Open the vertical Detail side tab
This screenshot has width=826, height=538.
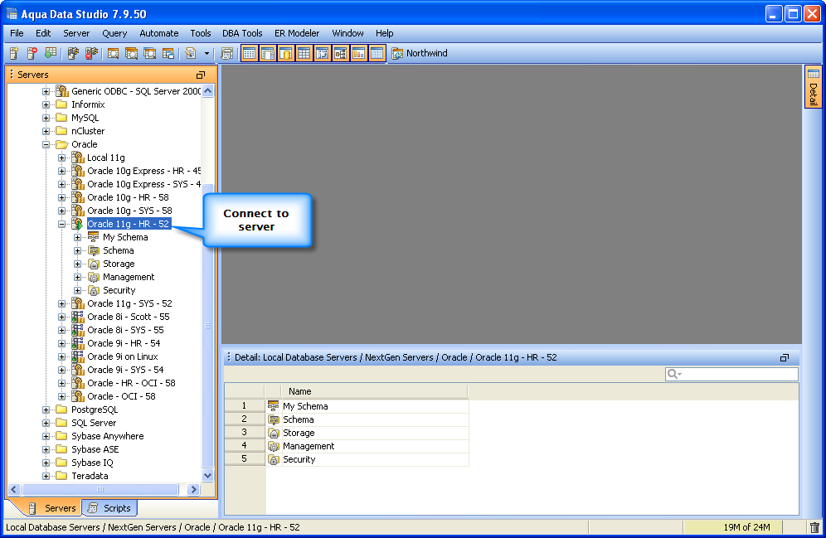pos(814,87)
